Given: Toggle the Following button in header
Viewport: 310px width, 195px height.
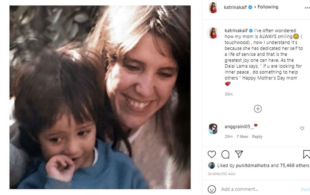Looking at the screenshot, I should pyautogui.click(x=268, y=7).
